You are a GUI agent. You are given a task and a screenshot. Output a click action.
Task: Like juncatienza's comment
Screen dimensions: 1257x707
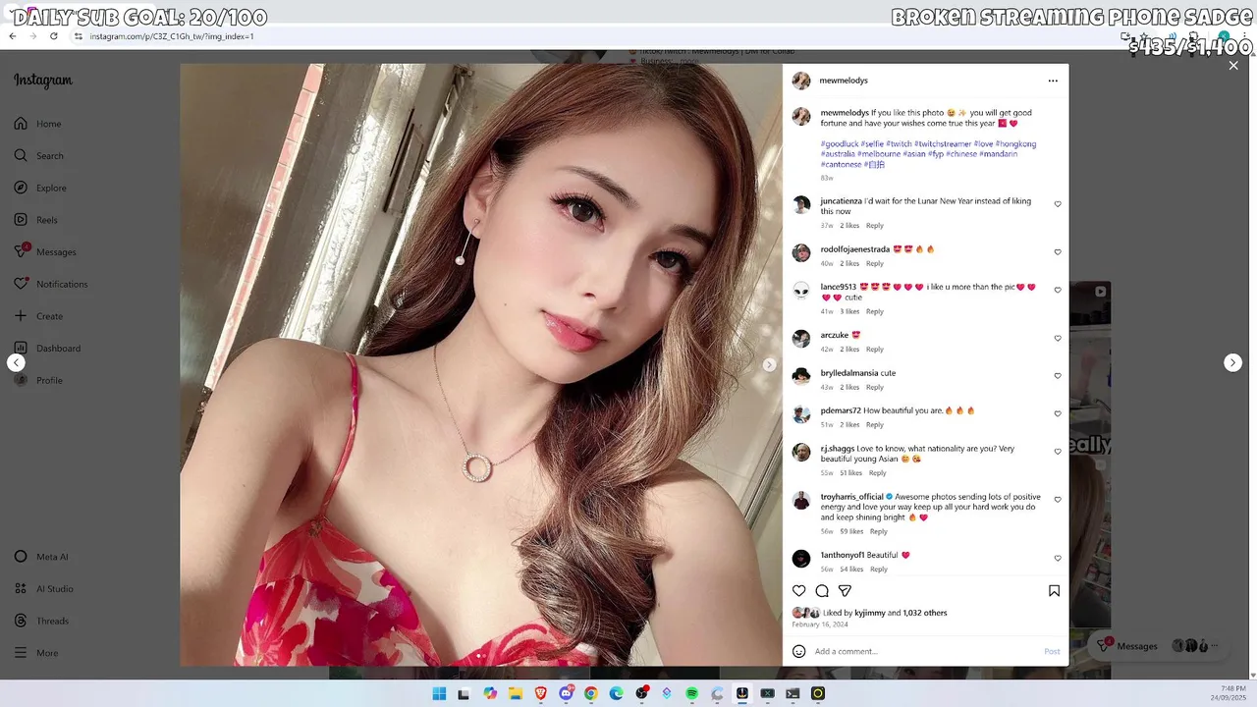coord(1058,204)
